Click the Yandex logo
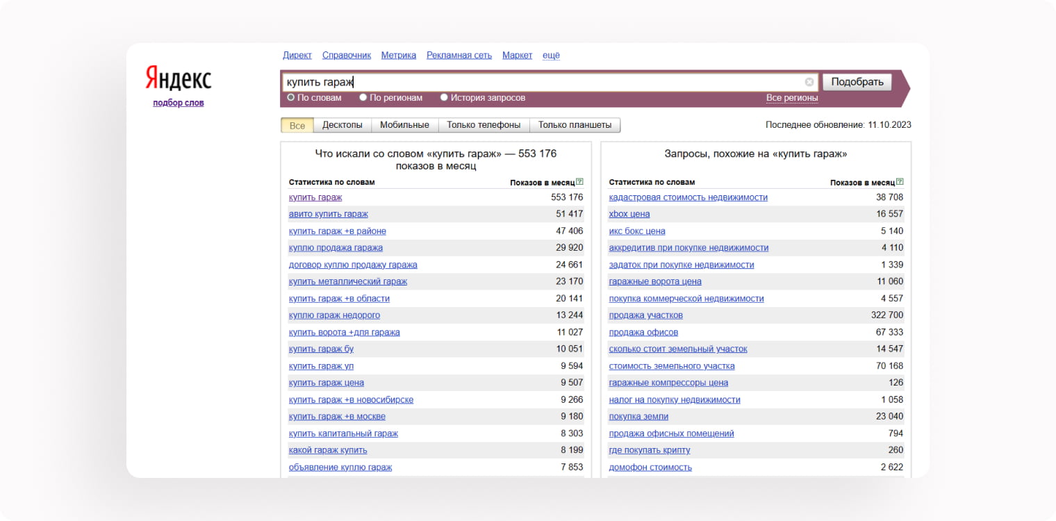1056x521 pixels. tap(179, 78)
